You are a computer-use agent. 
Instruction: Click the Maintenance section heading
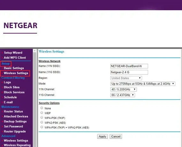[x=10, y=107]
